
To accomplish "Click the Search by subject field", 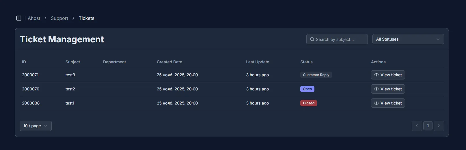I will click(x=339, y=39).
